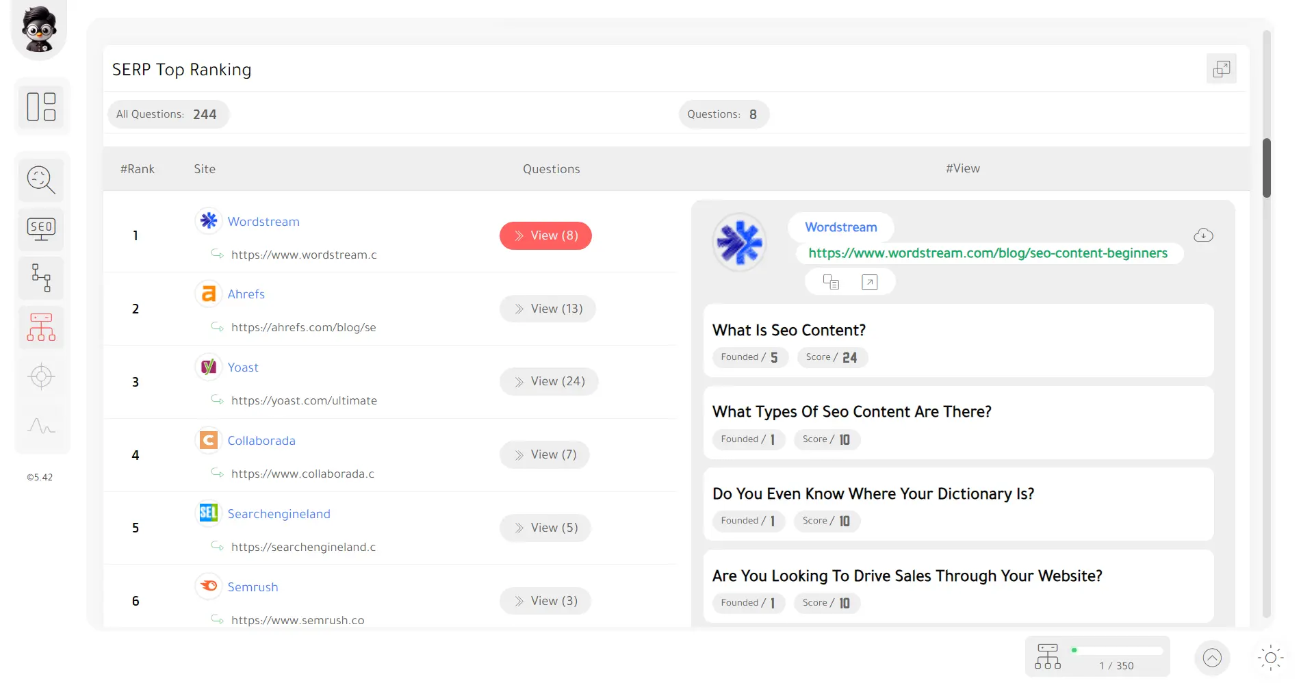This screenshot has height=683, width=1301.
Task: Expand View (13) for Ahrefs
Action: [x=548, y=309]
